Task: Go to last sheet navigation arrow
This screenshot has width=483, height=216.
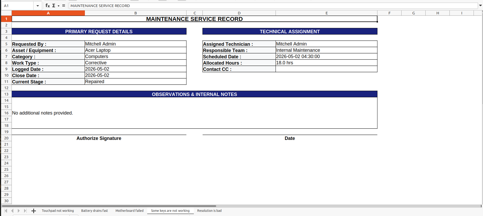Action: pyautogui.click(x=25, y=211)
